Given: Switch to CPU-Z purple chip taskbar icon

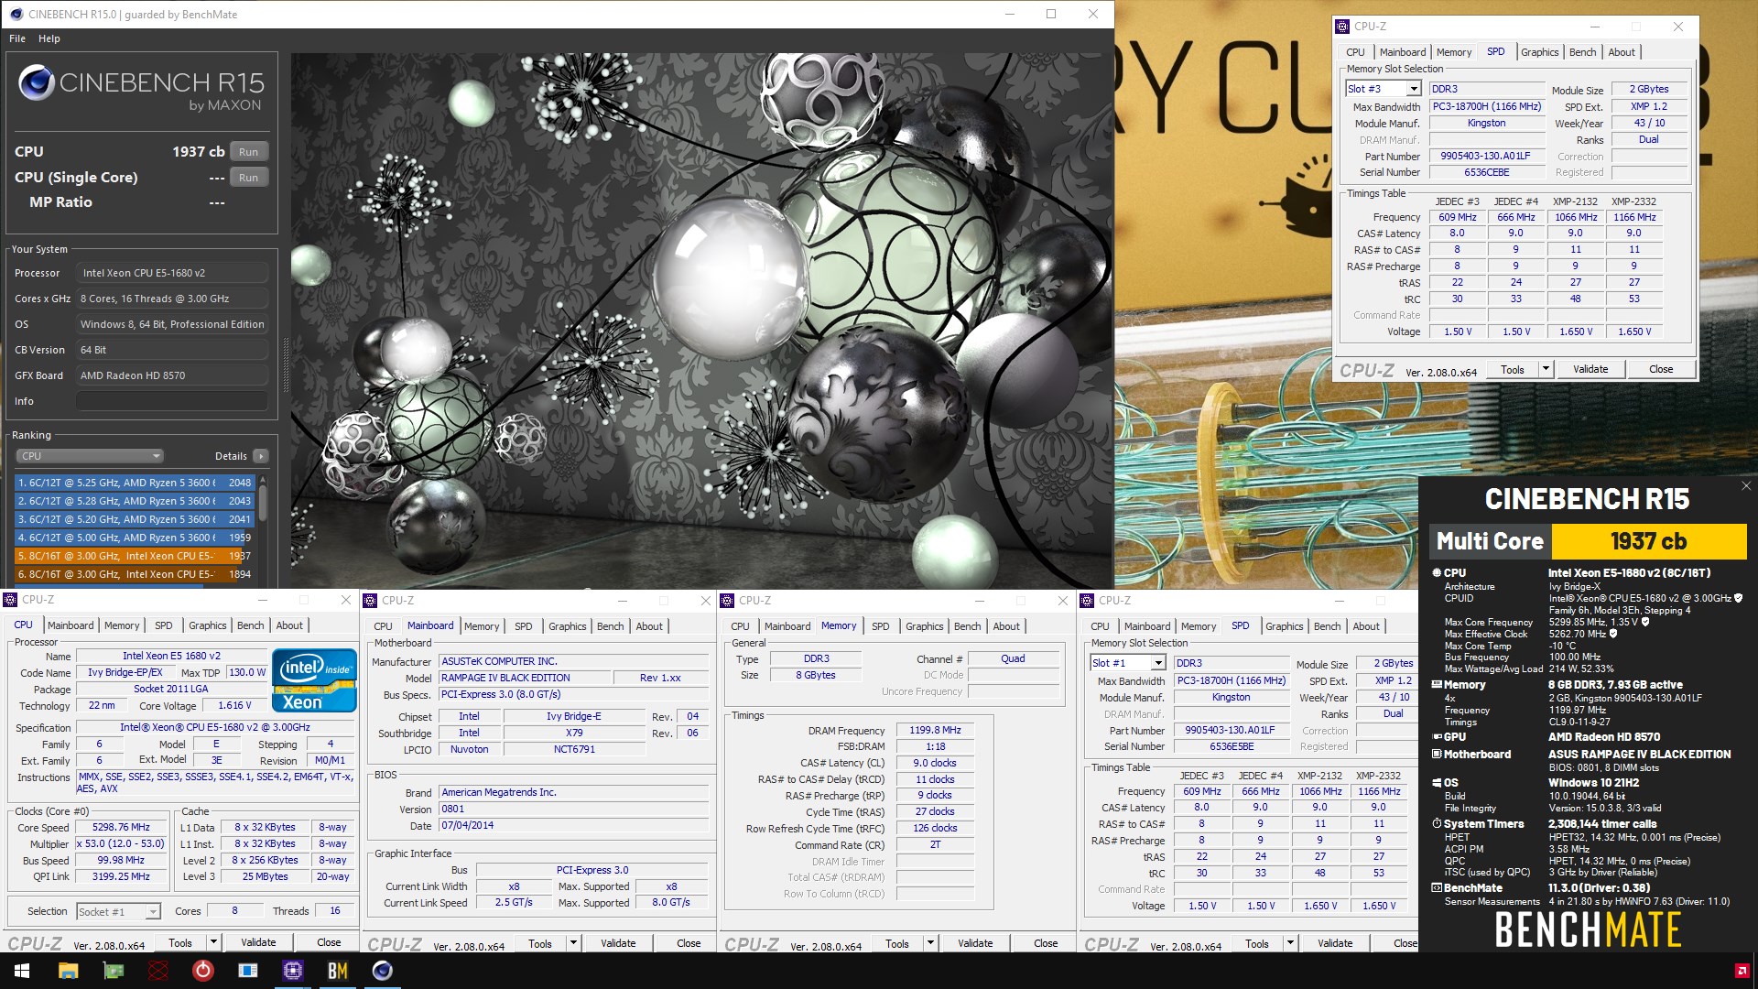Looking at the screenshot, I should click(293, 971).
